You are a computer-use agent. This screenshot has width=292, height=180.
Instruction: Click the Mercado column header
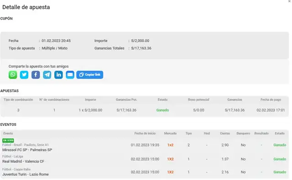(170, 134)
